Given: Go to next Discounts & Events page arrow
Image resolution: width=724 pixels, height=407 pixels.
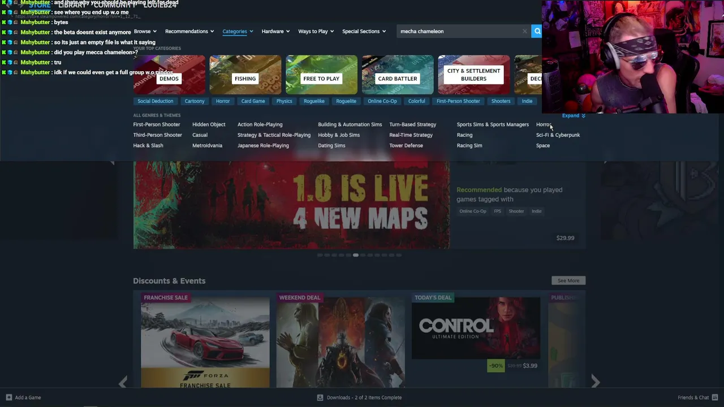Looking at the screenshot, I should pyautogui.click(x=595, y=382).
